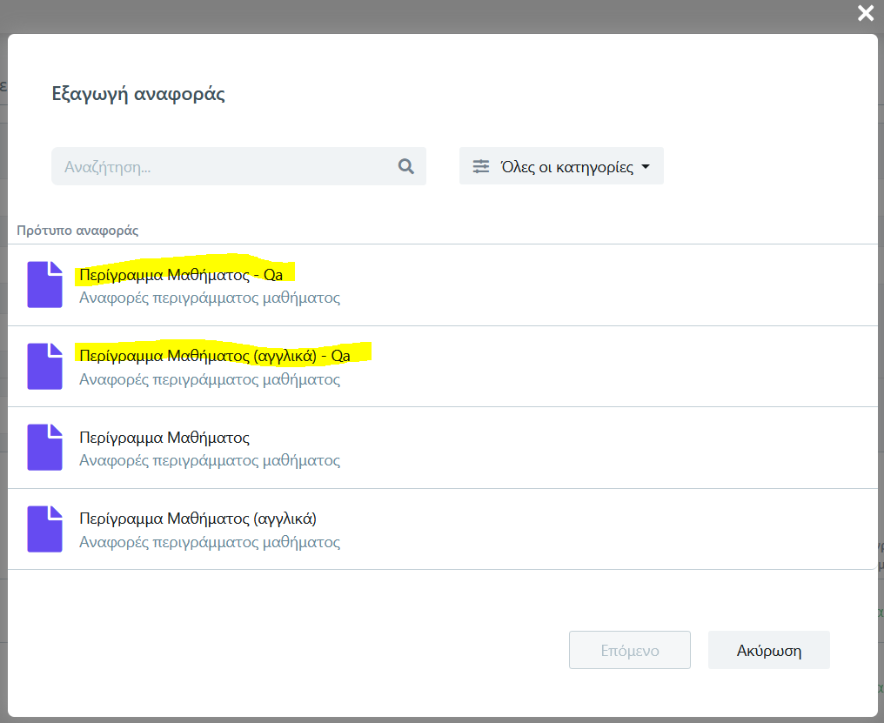
Task: Click the caret arrow next to Όλες οι κατηγορίες
Action: (646, 167)
